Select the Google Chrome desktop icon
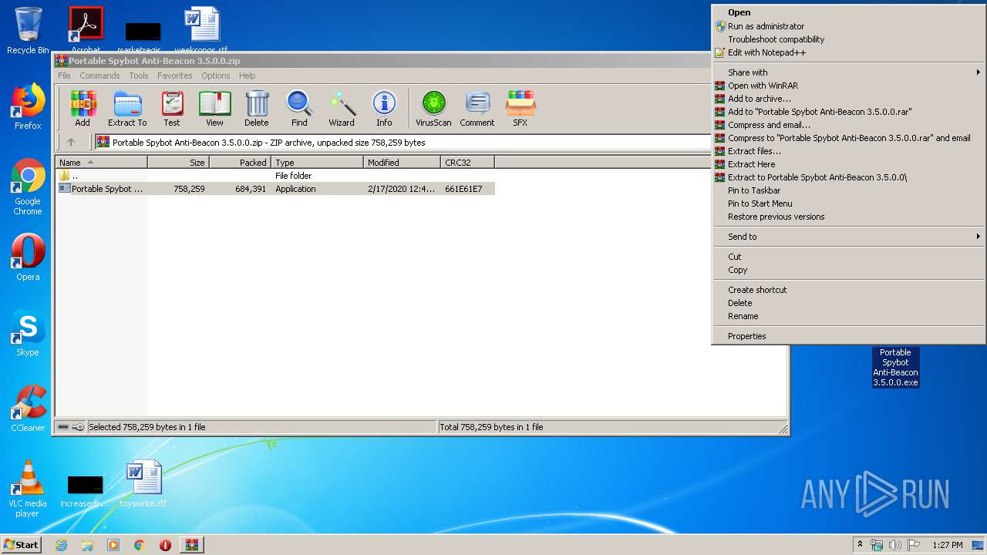Screen dimensions: 987x555 click(x=28, y=187)
